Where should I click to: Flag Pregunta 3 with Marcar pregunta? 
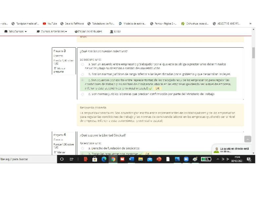(x=60, y=70)
